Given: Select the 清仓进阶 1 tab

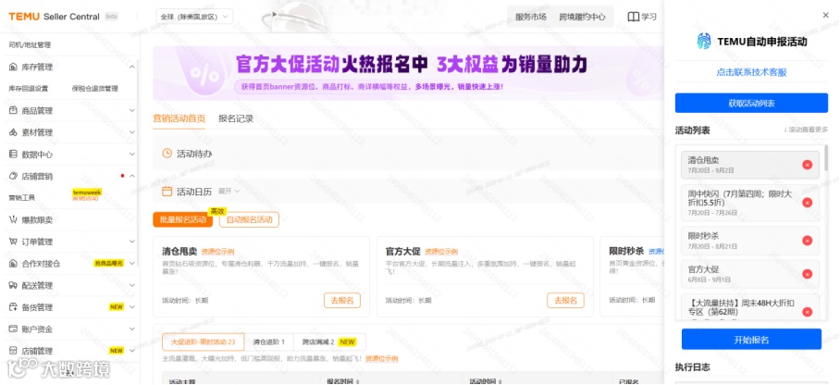Looking at the screenshot, I should click(269, 342).
